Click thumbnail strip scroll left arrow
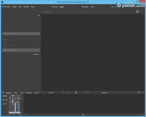Image resolution: width=146 pixels, height=117 pixels. tap(25, 115)
